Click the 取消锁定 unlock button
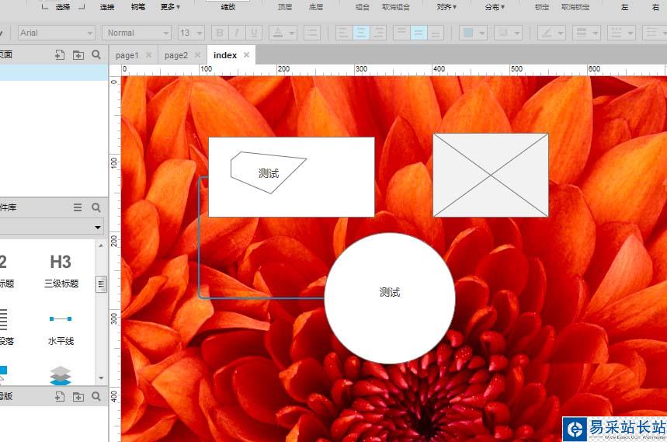Image resolution: width=667 pixels, height=442 pixels. (x=575, y=7)
